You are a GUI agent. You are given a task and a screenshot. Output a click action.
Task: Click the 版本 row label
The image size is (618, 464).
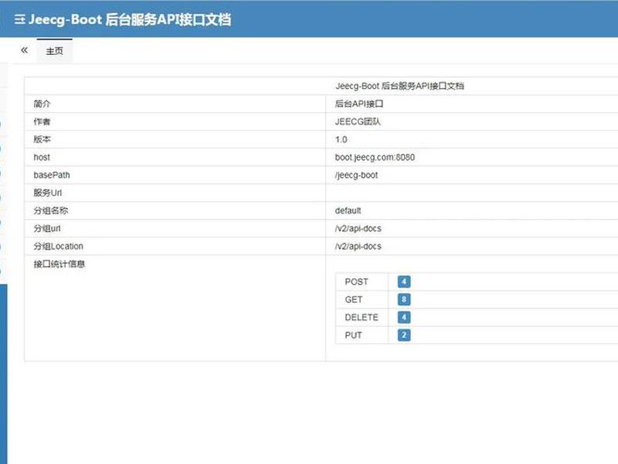pyautogui.click(x=42, y=139)
